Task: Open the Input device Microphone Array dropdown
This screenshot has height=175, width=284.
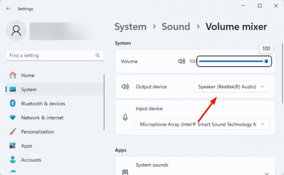Action: point(203,124)
